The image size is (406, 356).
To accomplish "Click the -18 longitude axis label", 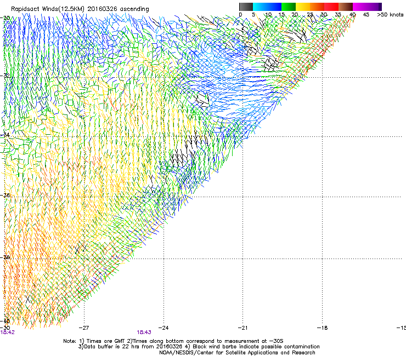I will tap(323, 328).
